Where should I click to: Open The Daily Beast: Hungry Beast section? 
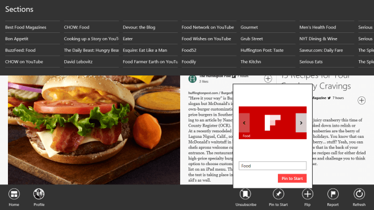(x=92, y=51)
